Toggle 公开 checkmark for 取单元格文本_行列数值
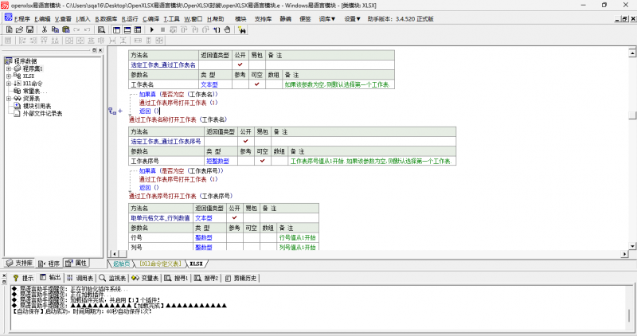This screenshot has height=336, width=637. pos(235,217)
